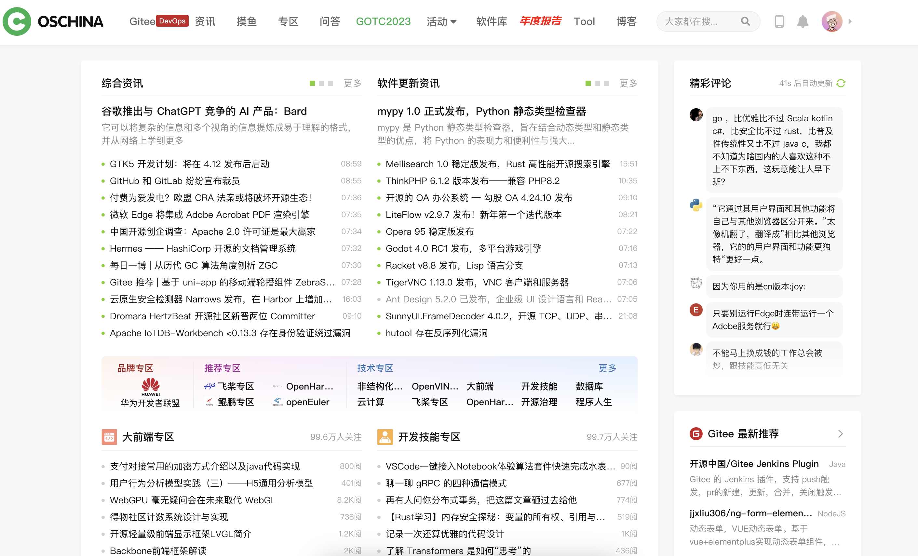Image resolution: width=918 pixels, height=556 pixels.
Task: Open GOTC2023 navigation link
Action: 383,21
